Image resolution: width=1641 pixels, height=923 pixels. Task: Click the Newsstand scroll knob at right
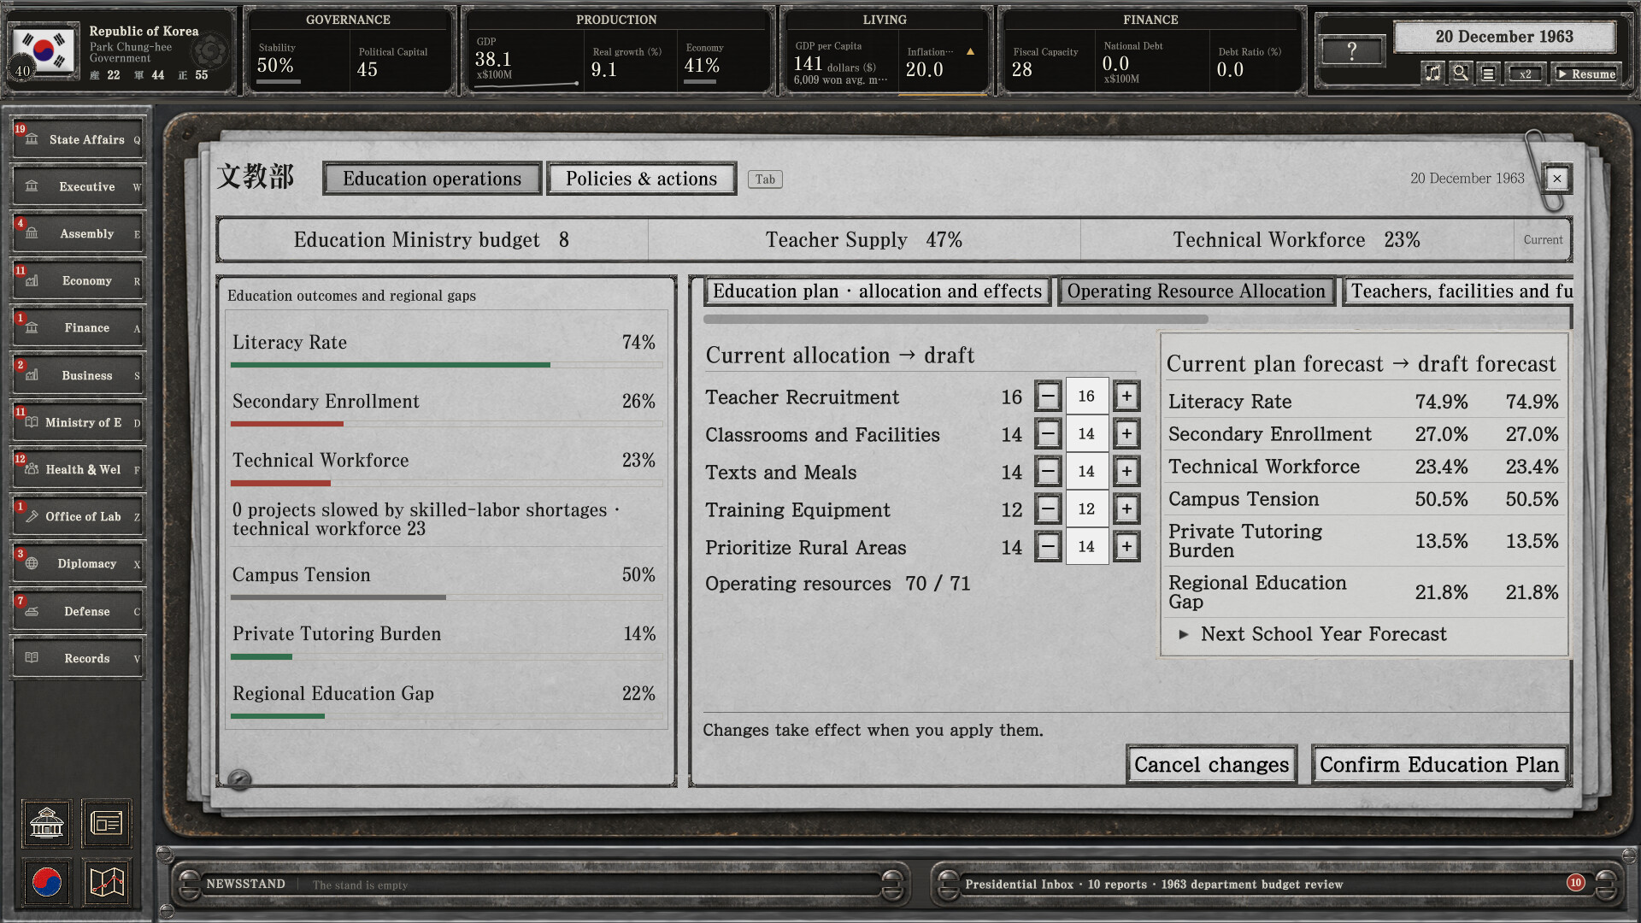click(x=891, y=885)
